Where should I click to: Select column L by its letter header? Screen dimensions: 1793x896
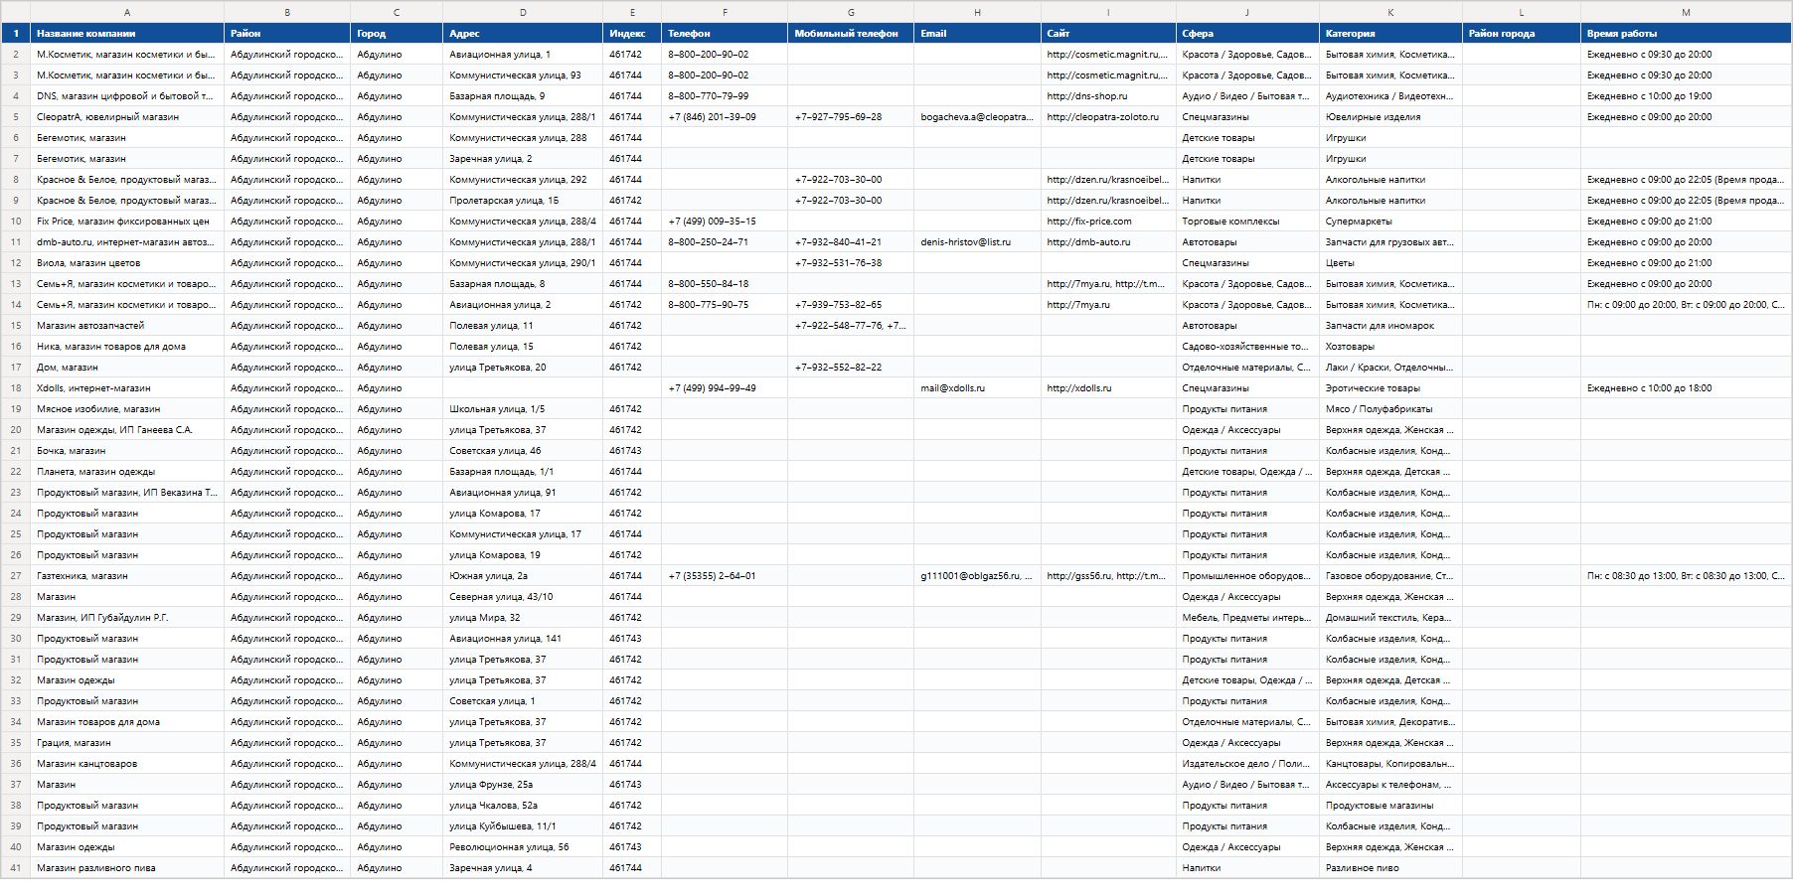1521,12
